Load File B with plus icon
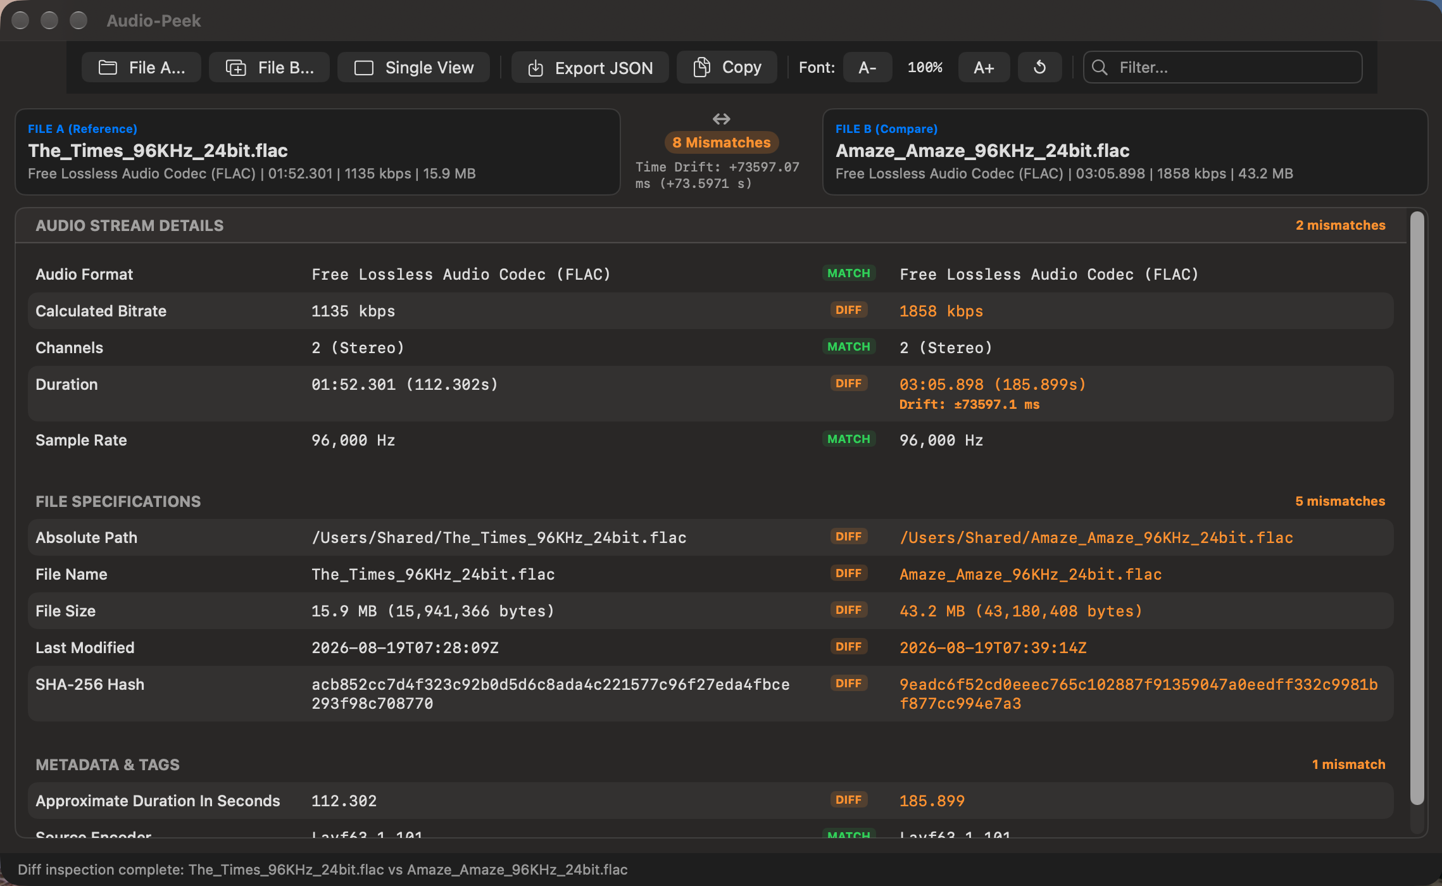This screenshot has height=886, width=1442. (x=269, y=67)
